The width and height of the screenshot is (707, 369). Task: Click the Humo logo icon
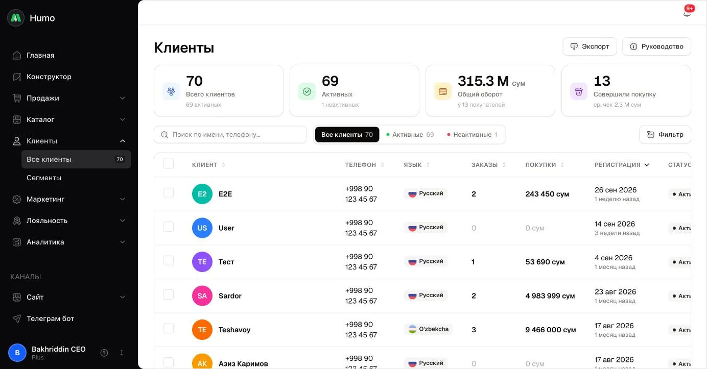pos(16,18)
